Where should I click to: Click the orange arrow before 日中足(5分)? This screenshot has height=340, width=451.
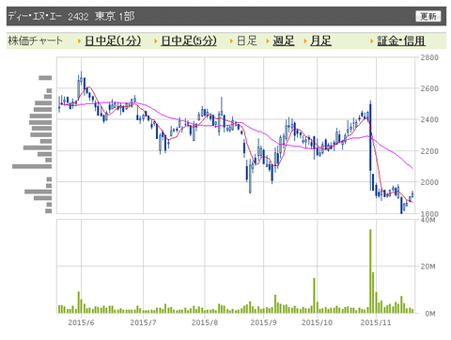coord(156,41)
